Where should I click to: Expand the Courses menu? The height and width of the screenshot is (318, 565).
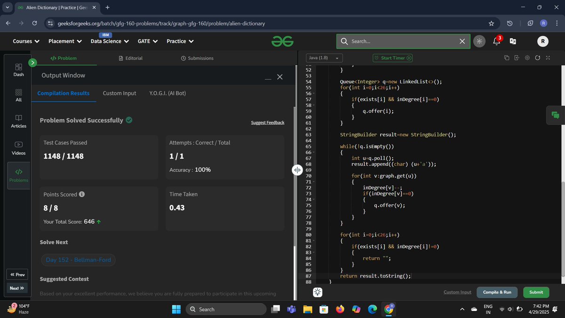coord(26,41)
